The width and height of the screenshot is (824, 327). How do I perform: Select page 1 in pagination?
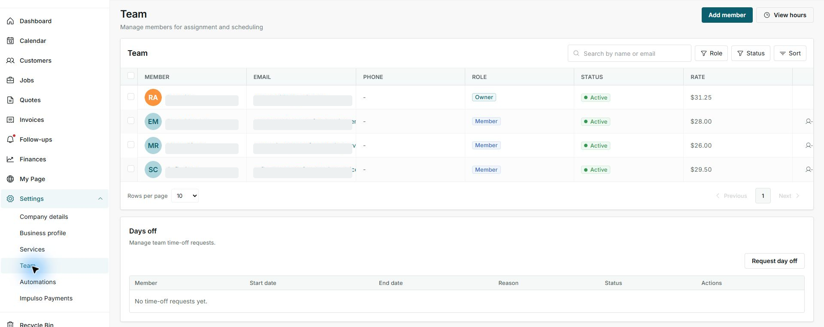coord(763,196)
